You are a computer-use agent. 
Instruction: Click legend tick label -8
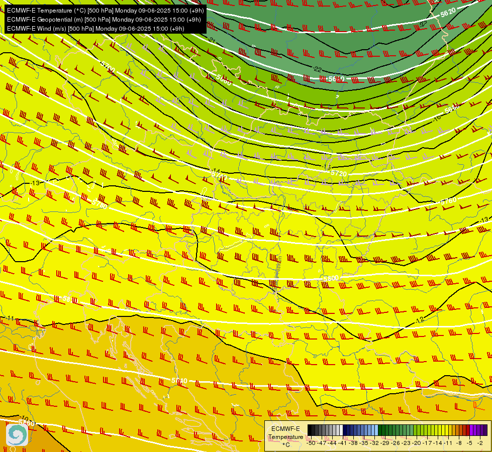459,443
